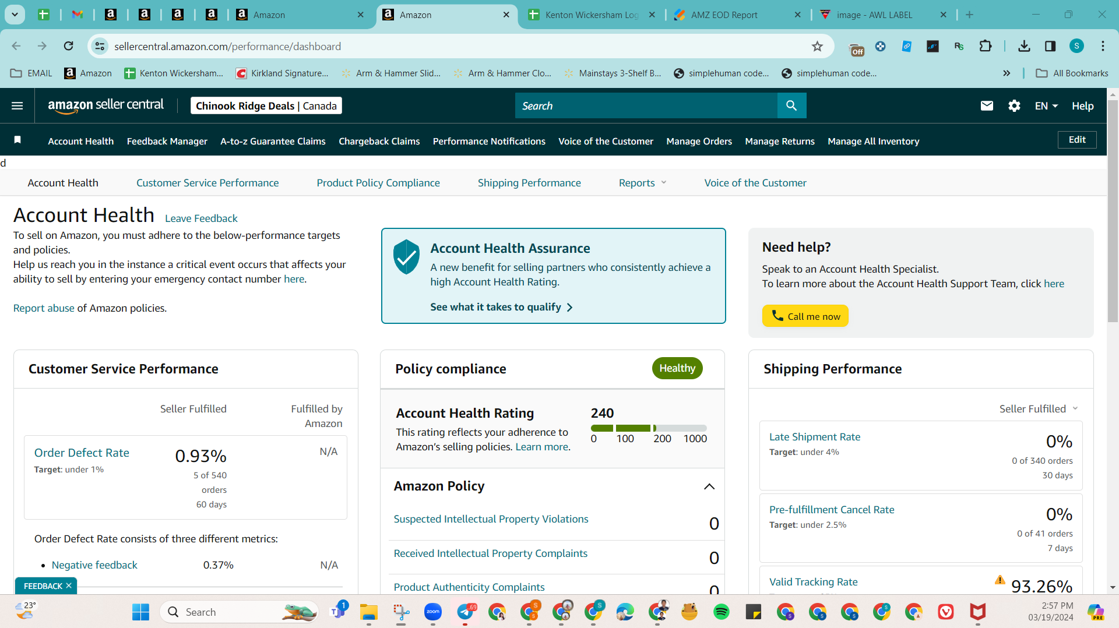Collapse the Amazon Policy section
The width and height of the screenshot is (1119, 628).
click(709, 486)
